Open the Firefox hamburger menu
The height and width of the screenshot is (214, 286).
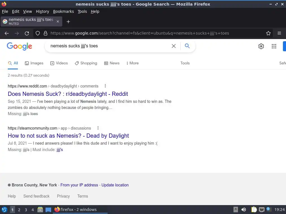point(279,33)
